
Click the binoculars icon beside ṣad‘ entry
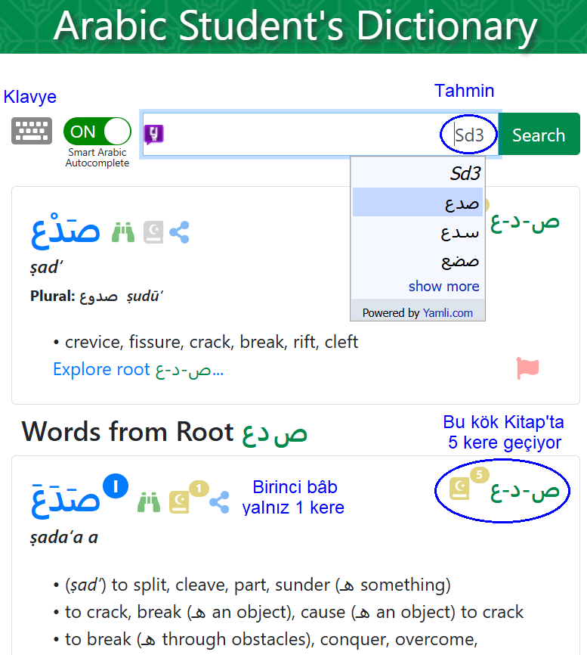pyautogui.click(x=123, y=233)
